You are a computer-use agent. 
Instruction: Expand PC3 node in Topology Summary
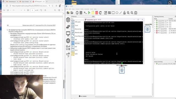(x=155, y=33)
